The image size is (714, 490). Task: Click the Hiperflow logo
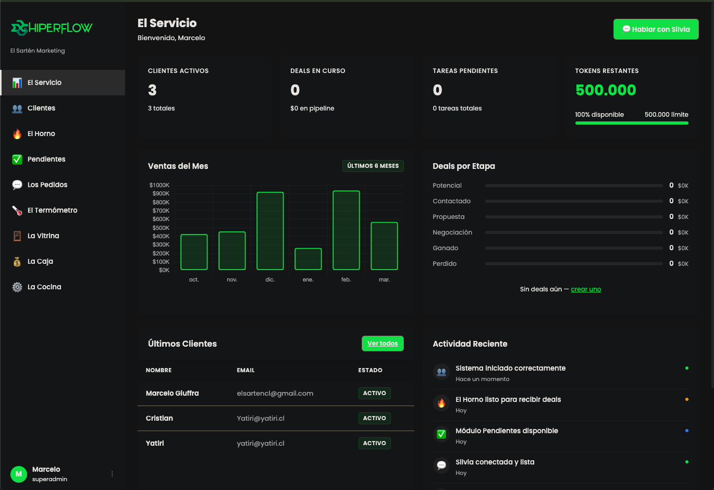click(x=52, y=28)
